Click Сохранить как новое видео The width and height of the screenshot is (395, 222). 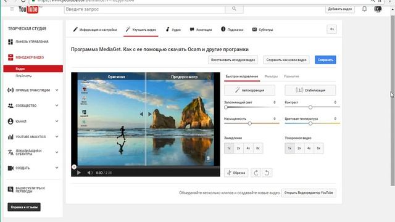tap(286, 60)
